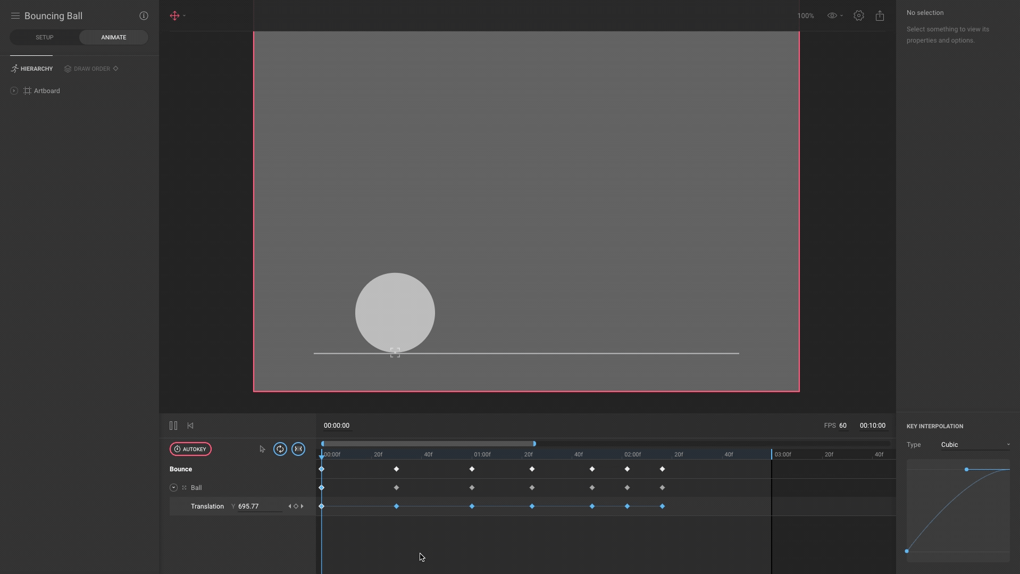This screenshot has height=574, width=1020.
Task: Select the translate tool icon
Action: click(x=174, y=16)
